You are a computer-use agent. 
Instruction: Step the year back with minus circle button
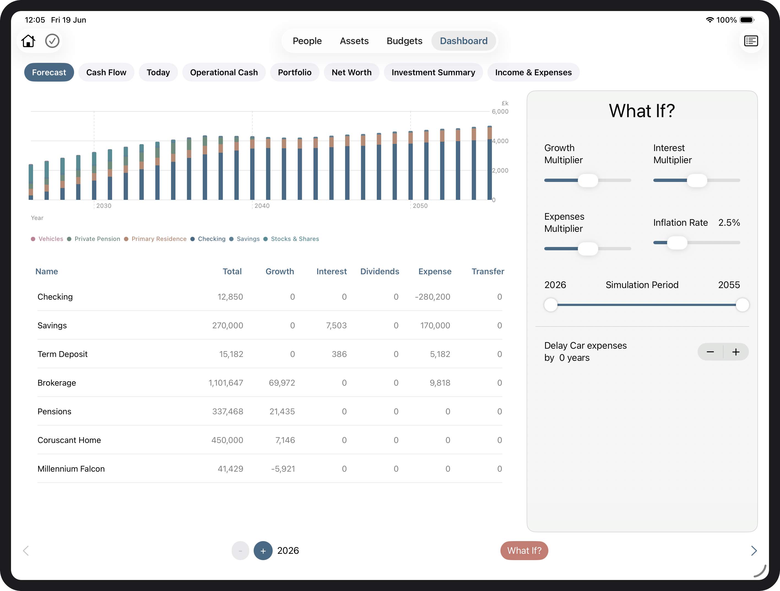pyautogui.click(x=240, y=550)
